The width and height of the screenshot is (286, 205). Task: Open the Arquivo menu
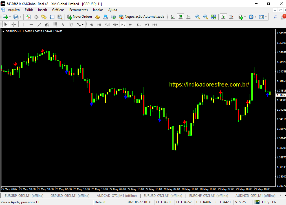14,10
